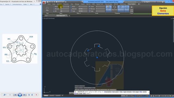Click the Fill angle command line option

[135, 92]
